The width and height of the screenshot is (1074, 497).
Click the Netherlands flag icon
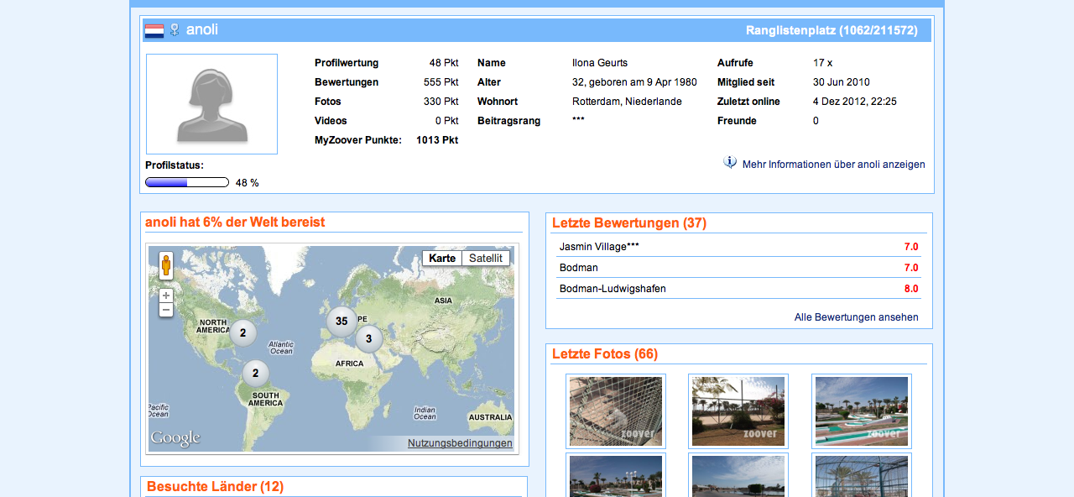[154, 30]
